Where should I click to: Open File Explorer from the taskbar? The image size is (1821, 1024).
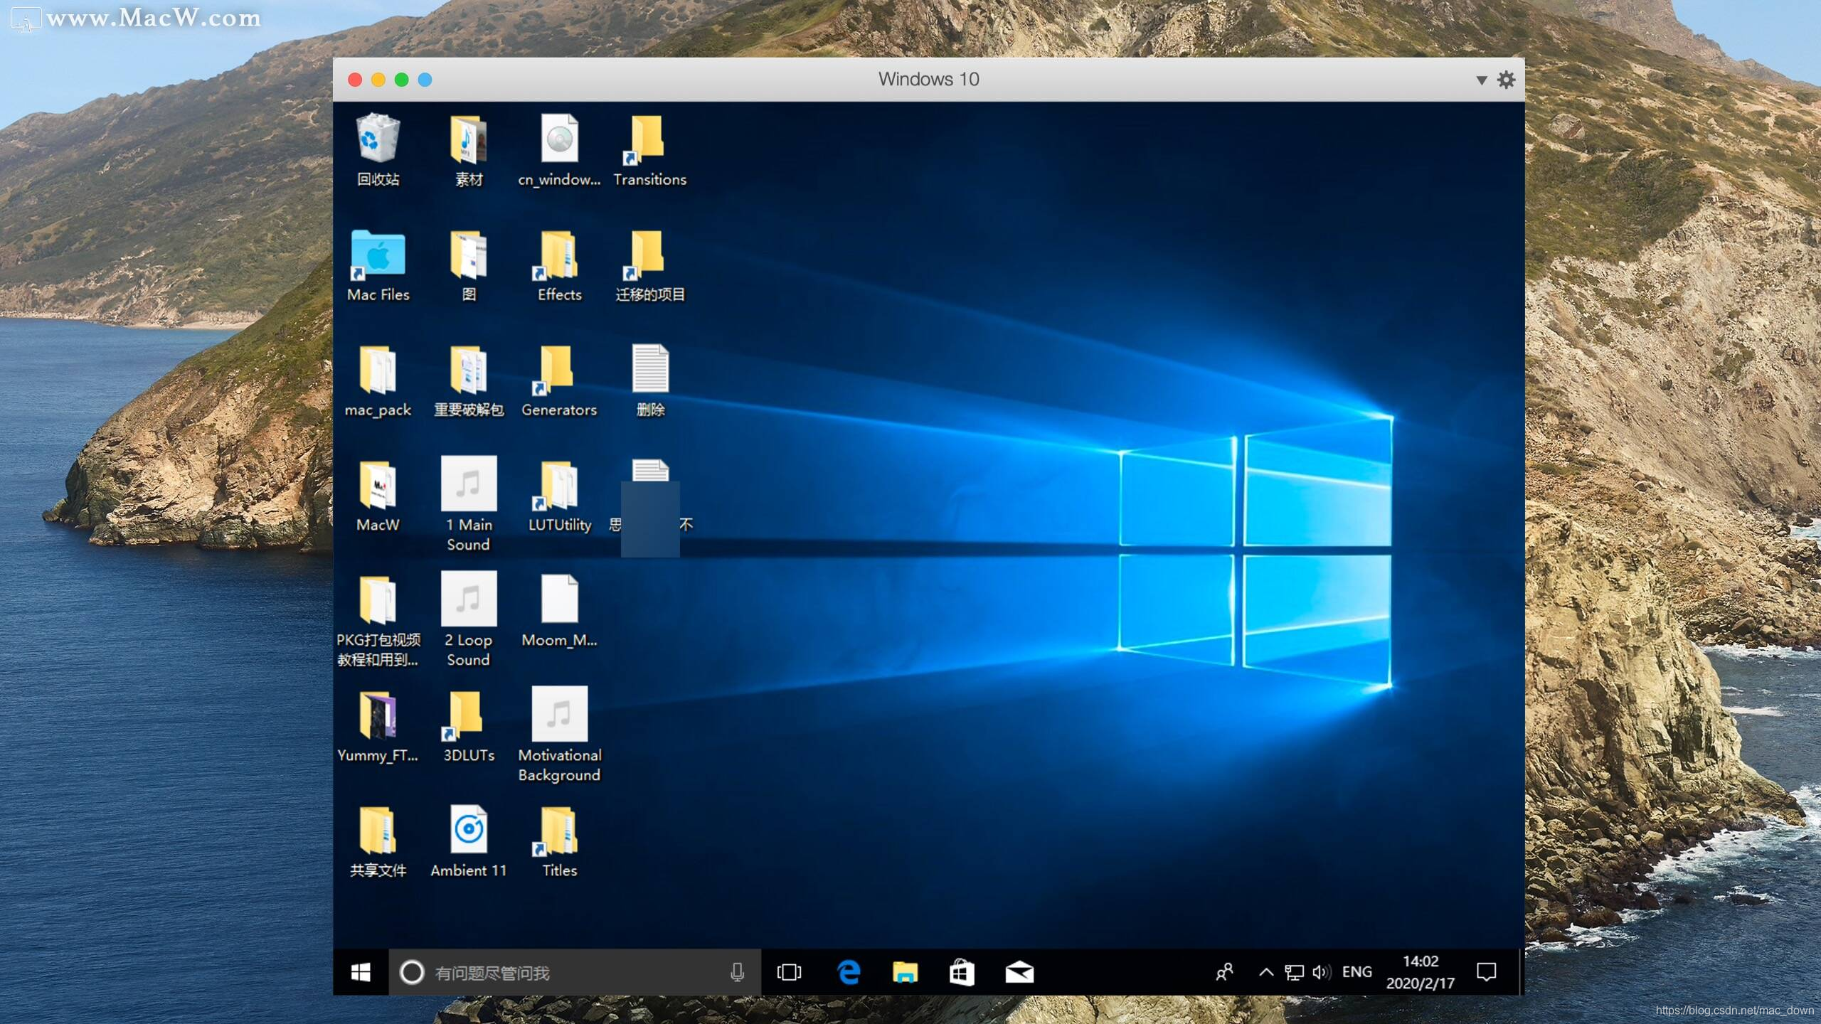[x=905, y=972]
